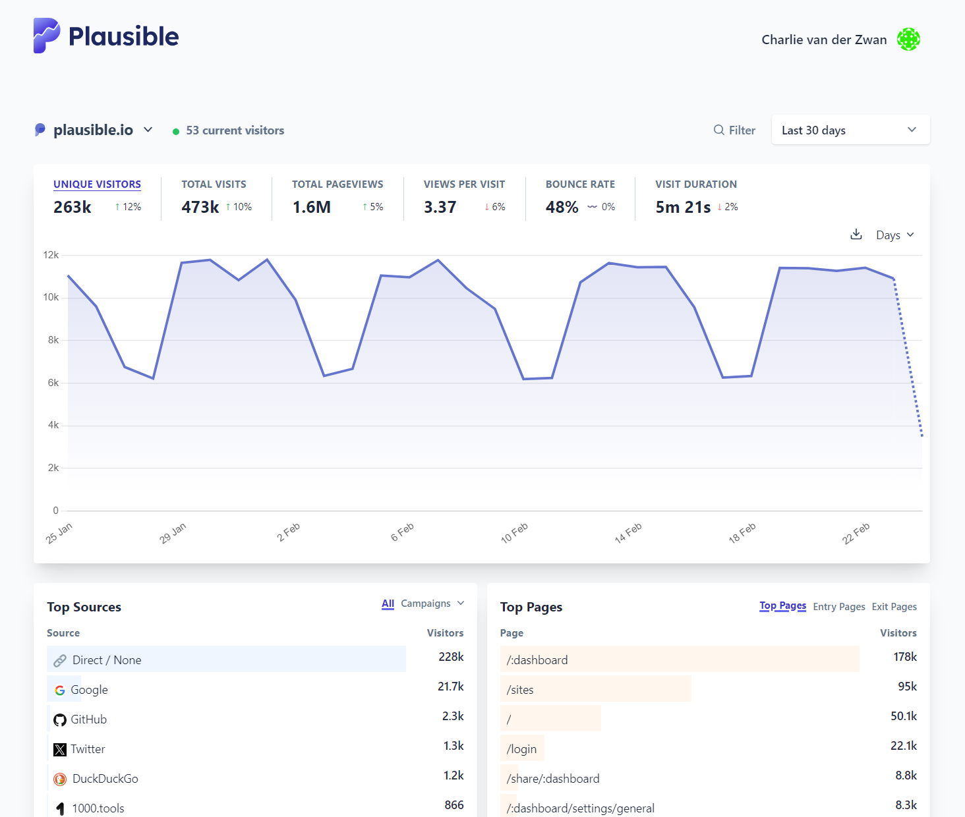Open the Campaigns dropdown in Top Sources
965x817 pixels.
(432, 604)
